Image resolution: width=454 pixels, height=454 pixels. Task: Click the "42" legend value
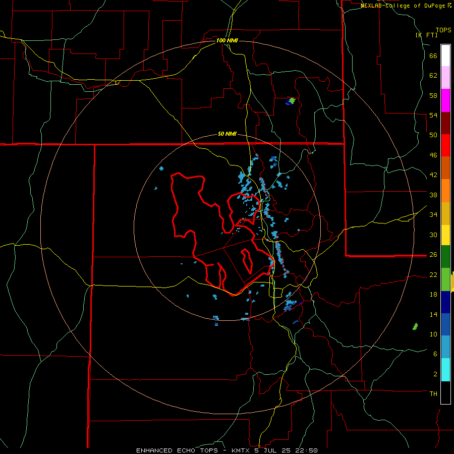tap(433, 175)
